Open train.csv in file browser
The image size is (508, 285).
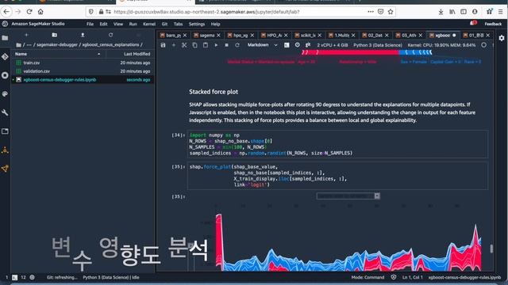(83, 63)
